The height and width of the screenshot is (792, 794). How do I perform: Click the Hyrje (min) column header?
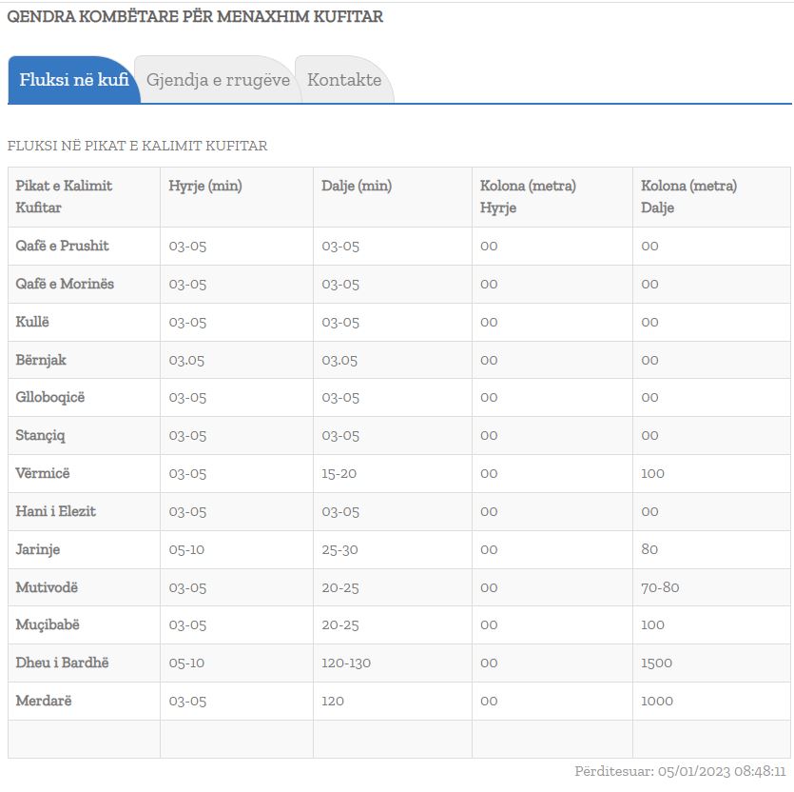point(205,186)
